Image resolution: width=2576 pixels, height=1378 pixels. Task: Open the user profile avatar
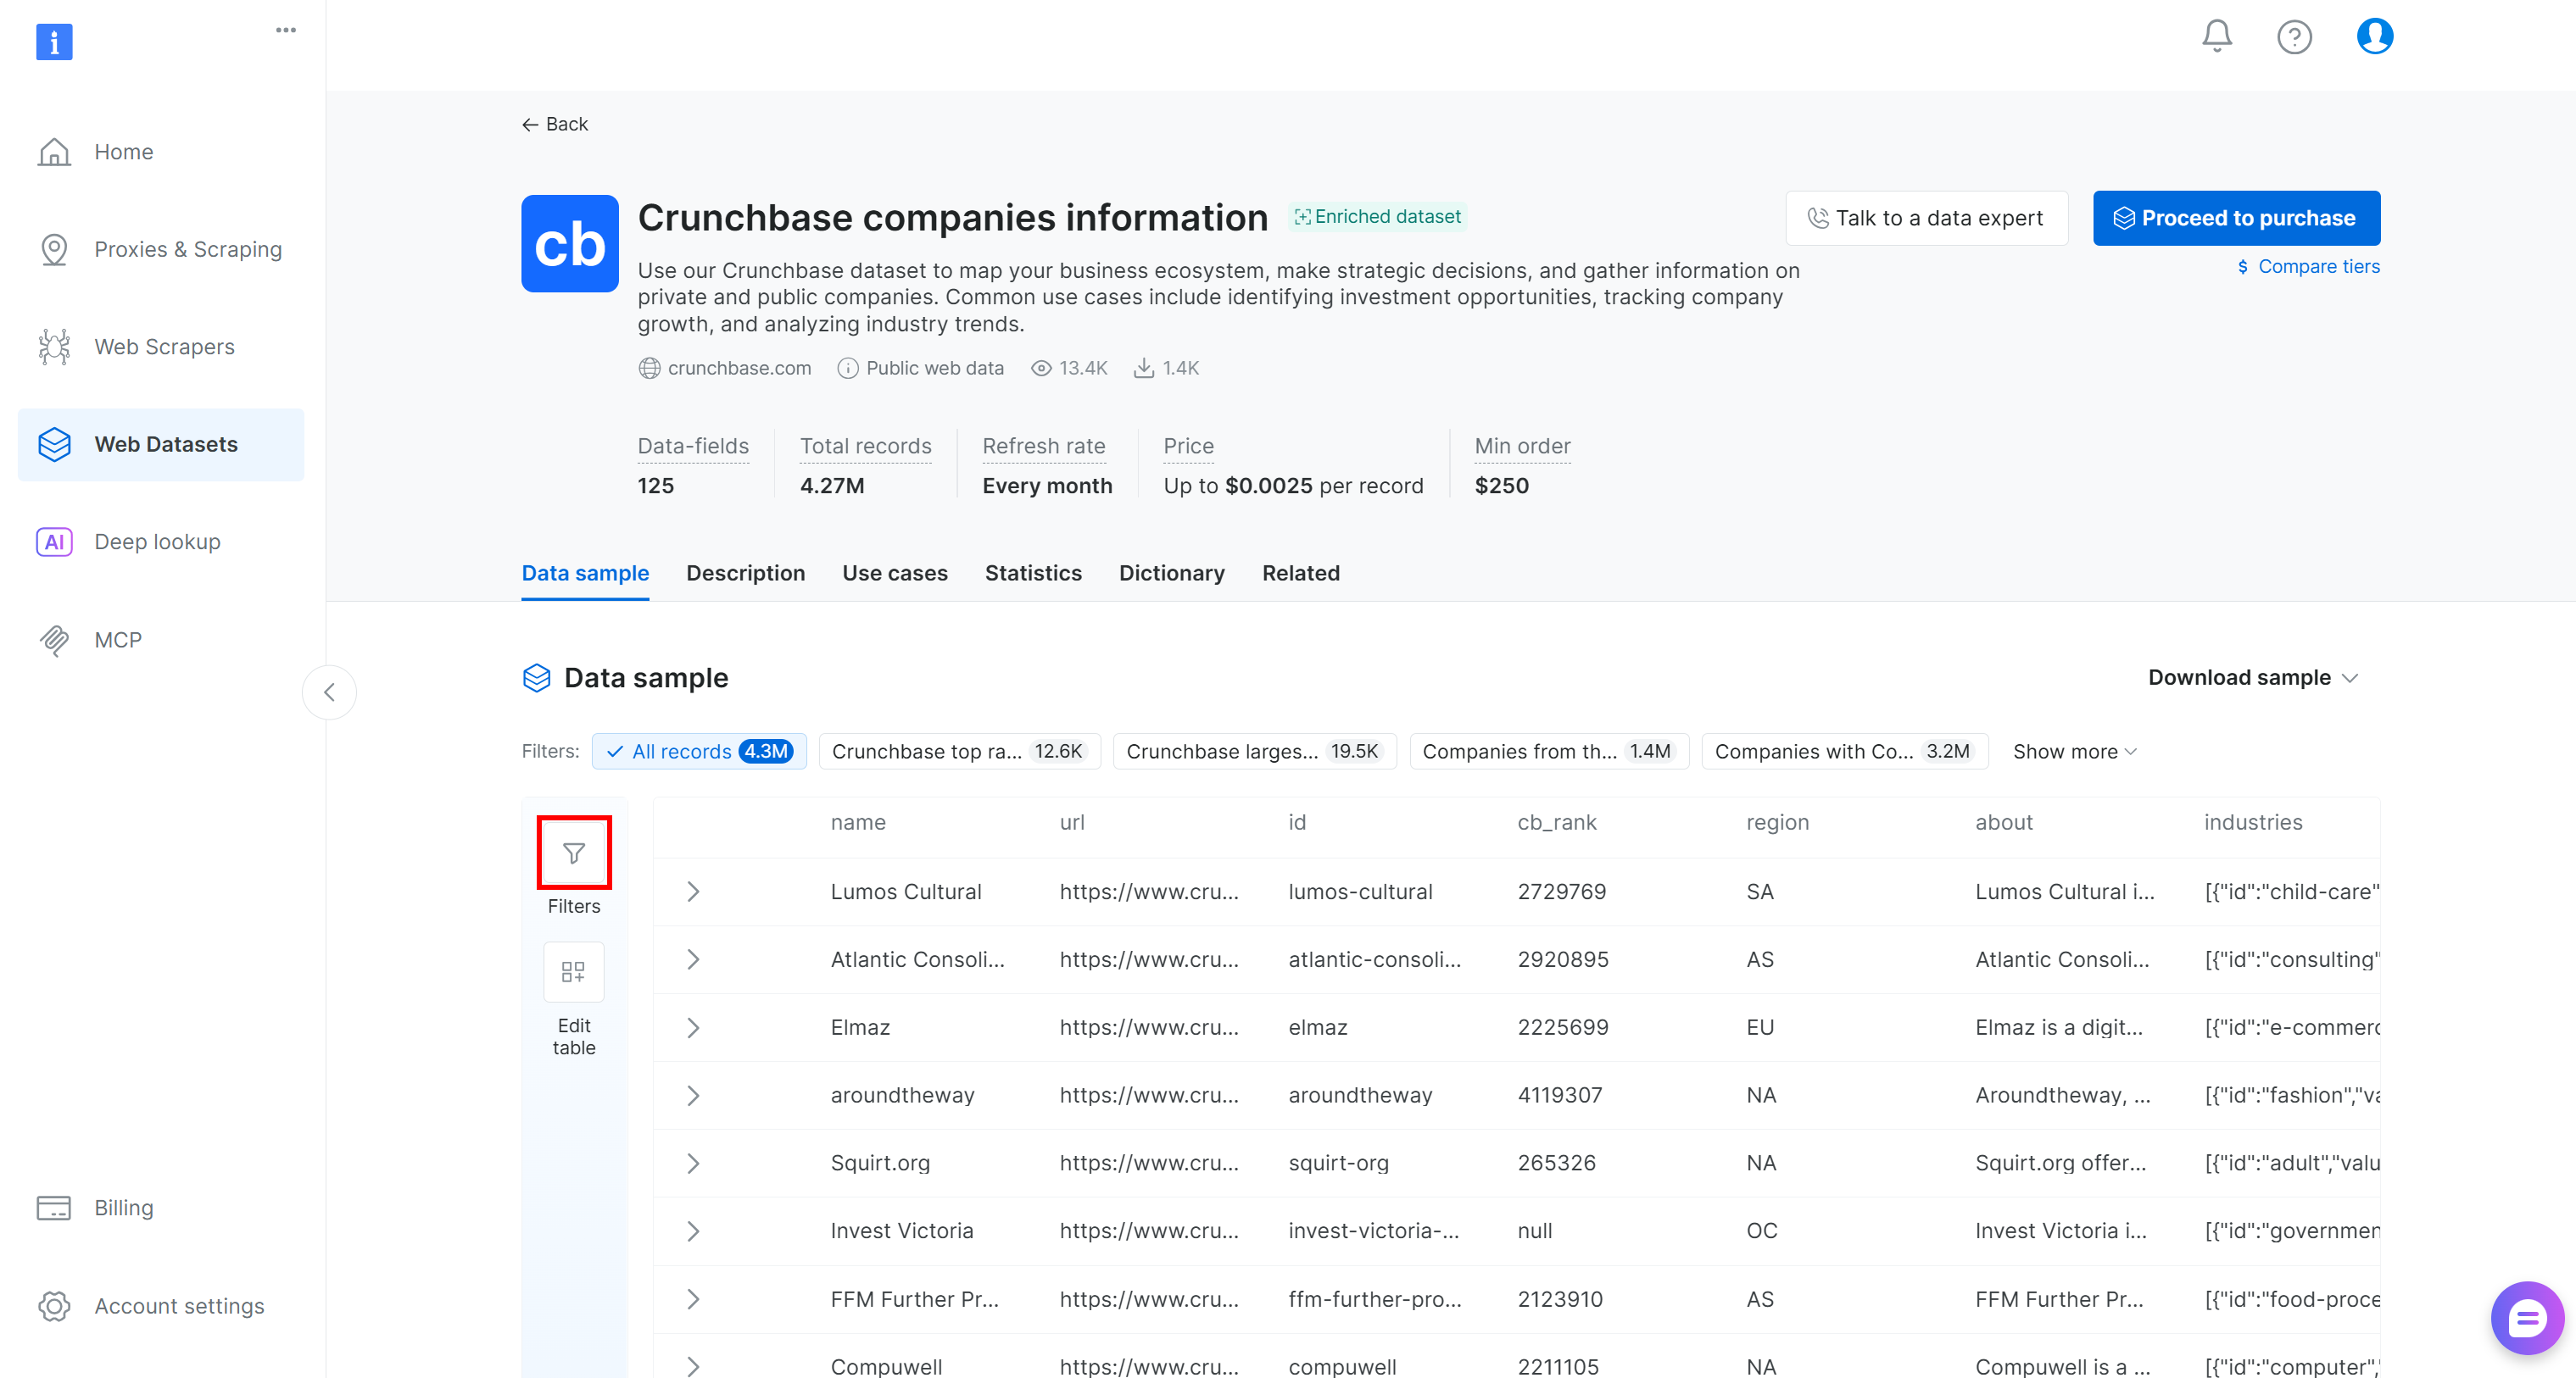(2374, 36)
